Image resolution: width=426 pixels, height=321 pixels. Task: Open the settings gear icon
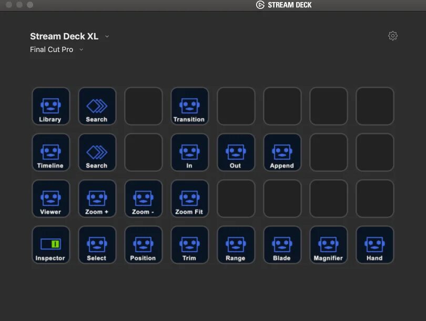(x=392, y=36)
